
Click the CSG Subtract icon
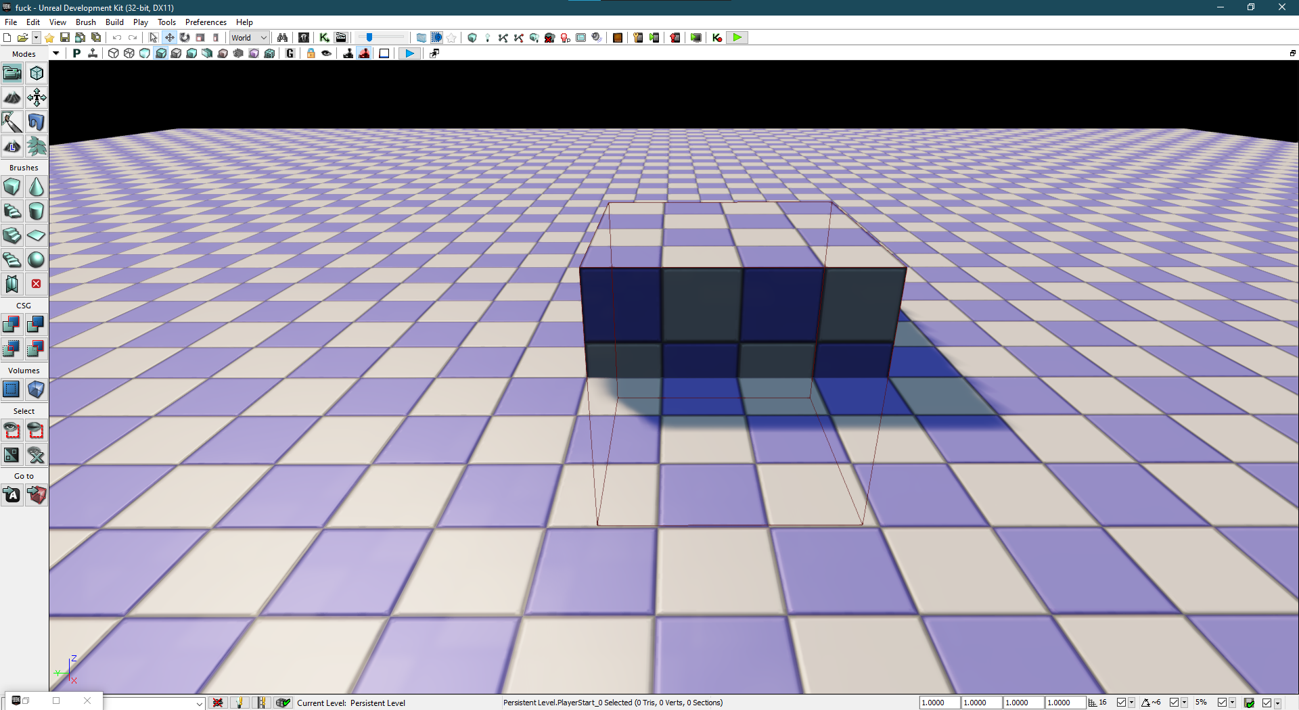point(36,325)
